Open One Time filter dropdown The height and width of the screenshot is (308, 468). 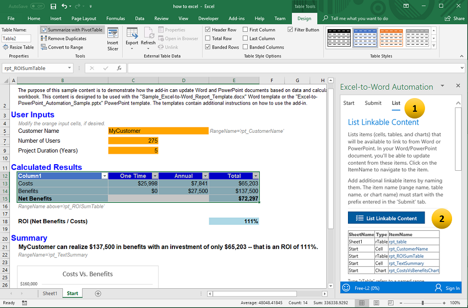point(155,176)
